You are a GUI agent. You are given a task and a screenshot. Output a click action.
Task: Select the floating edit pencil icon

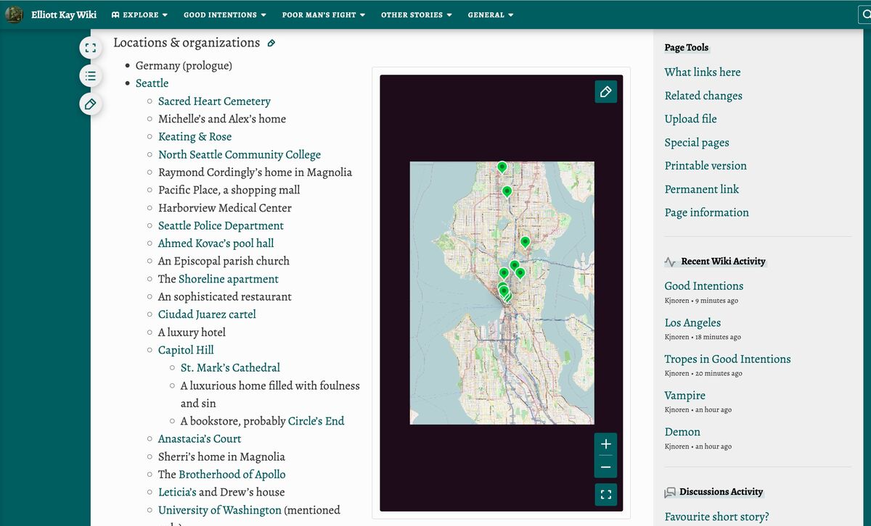pyautogui.click(x=90, y=104)
